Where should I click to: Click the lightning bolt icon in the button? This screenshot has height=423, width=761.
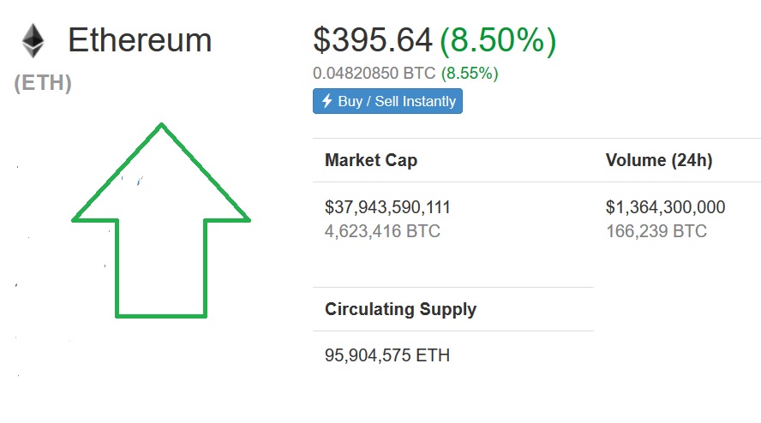click(327, 101)
